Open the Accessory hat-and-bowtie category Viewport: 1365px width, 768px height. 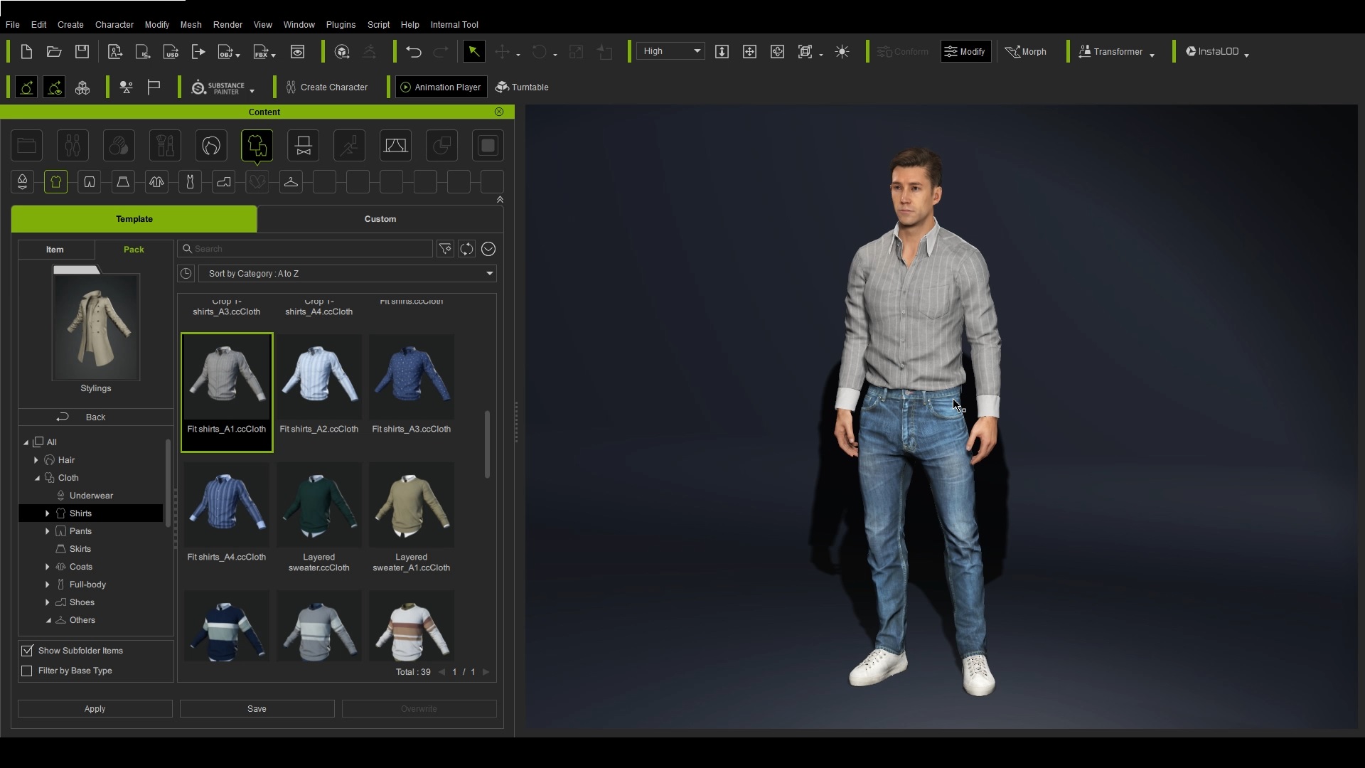point(304,146)
